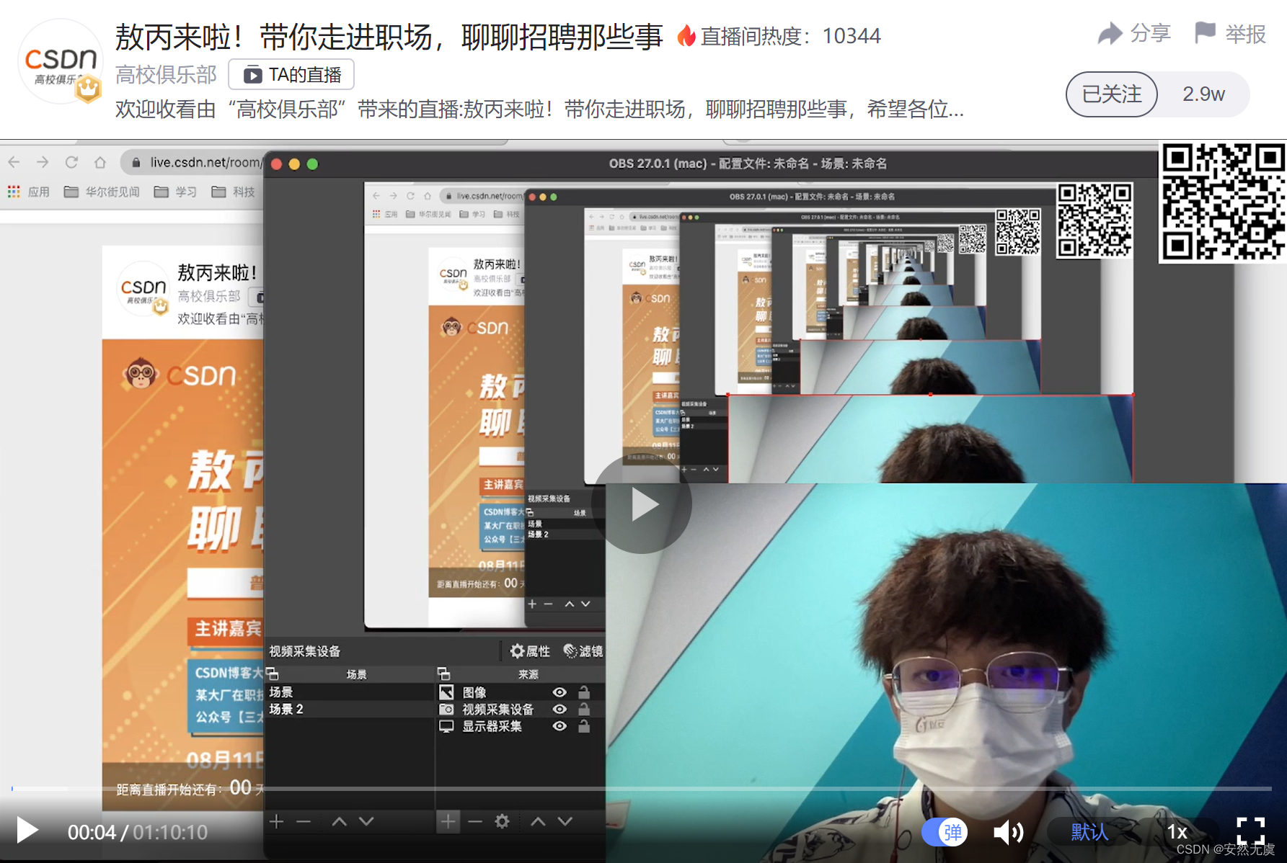Open the 1x playback speed menu

(1177, 832)
